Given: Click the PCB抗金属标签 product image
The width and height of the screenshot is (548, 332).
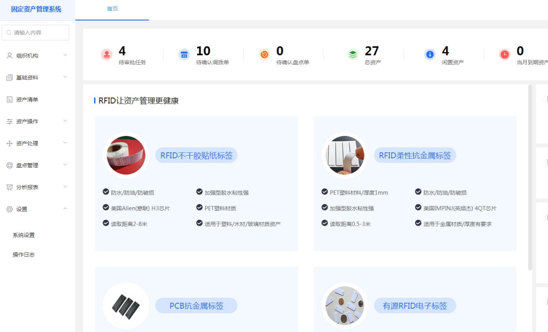Looking at the screenshot, I should click(x=126, y=306).
